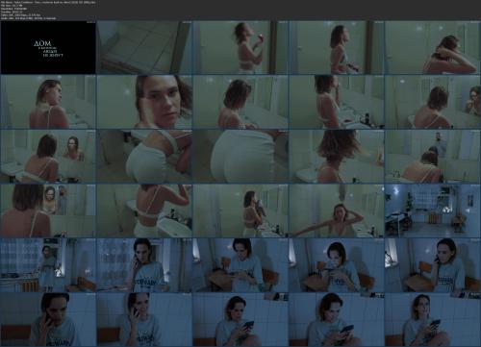Select thumbnail with two reflections in mirror
481x347 pixels.
tap(48, 211)
